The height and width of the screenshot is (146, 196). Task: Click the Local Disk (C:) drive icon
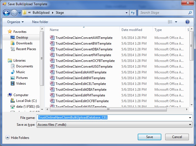tap(13, 101)
